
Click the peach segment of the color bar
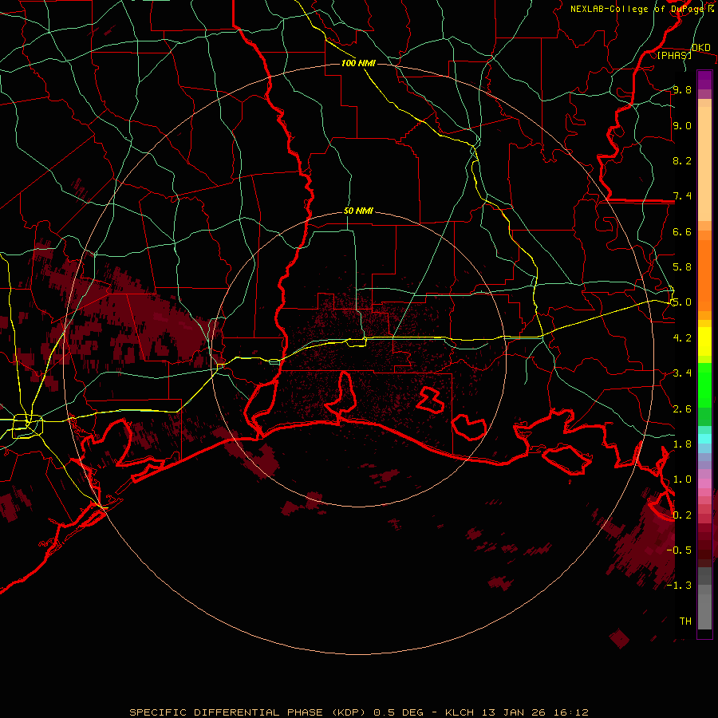coord(704,164)
